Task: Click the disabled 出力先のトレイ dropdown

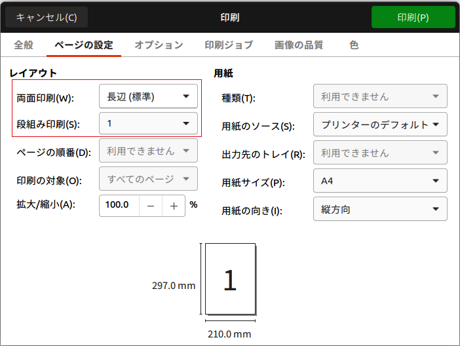Action: coord(380,153)
